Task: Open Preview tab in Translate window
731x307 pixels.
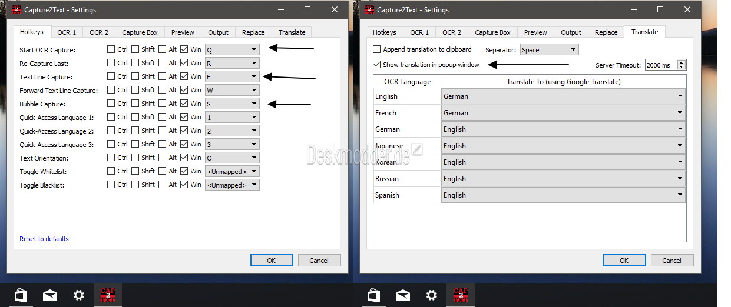Action: (x=535, y=32)
